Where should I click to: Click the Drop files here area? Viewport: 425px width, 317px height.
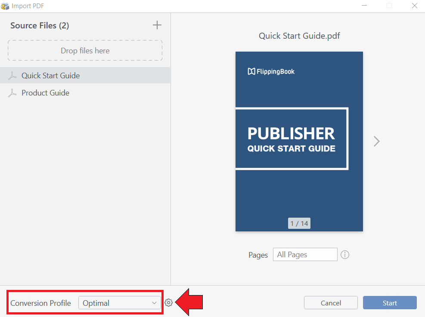pyautogui.click(x=85, y=51)
